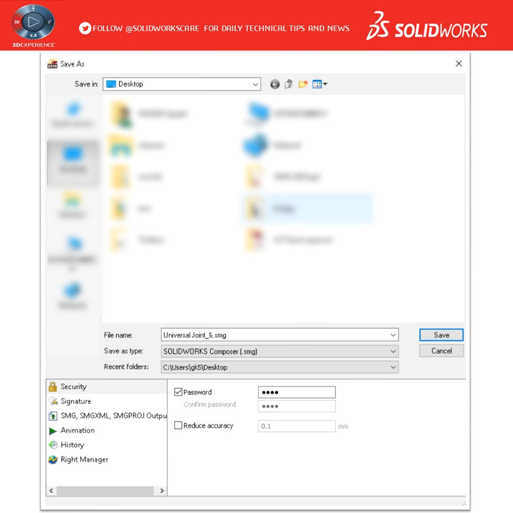Click FOLLOW @SOLIDWORKSCARE banner text
Screen dimensions: 513x513
pyautogui.click(x=221, y=29)
